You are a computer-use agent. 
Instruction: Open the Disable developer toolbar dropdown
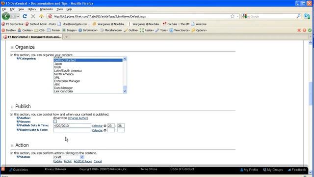[x=9, y=30]
